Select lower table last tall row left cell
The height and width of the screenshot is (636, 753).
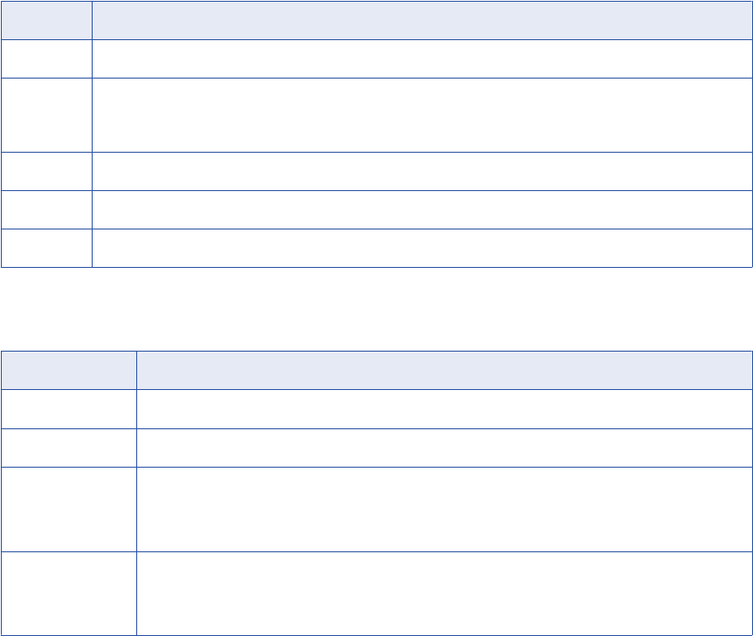[69, 594]
